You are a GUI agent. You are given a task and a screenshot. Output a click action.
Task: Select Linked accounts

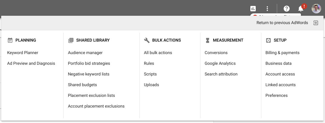click(x=280, y=85)
